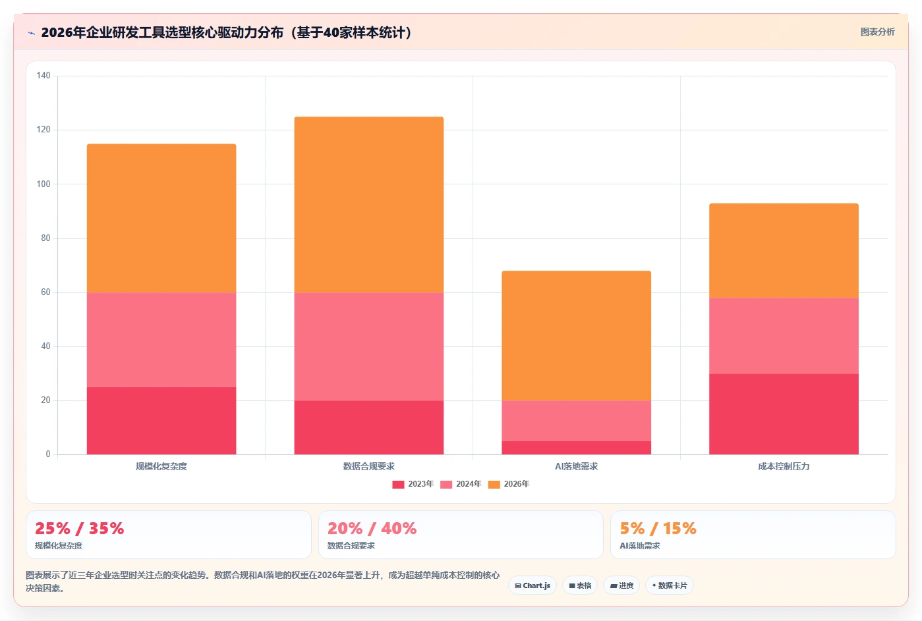Viewport: 922px width, 621px height.
Task: Click the 2026年 orange segment of 规模化复杂度 bar
Action: [x=161, y=219]
